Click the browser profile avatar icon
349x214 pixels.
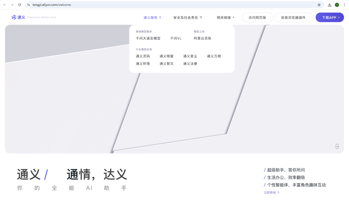coord(337,5)
